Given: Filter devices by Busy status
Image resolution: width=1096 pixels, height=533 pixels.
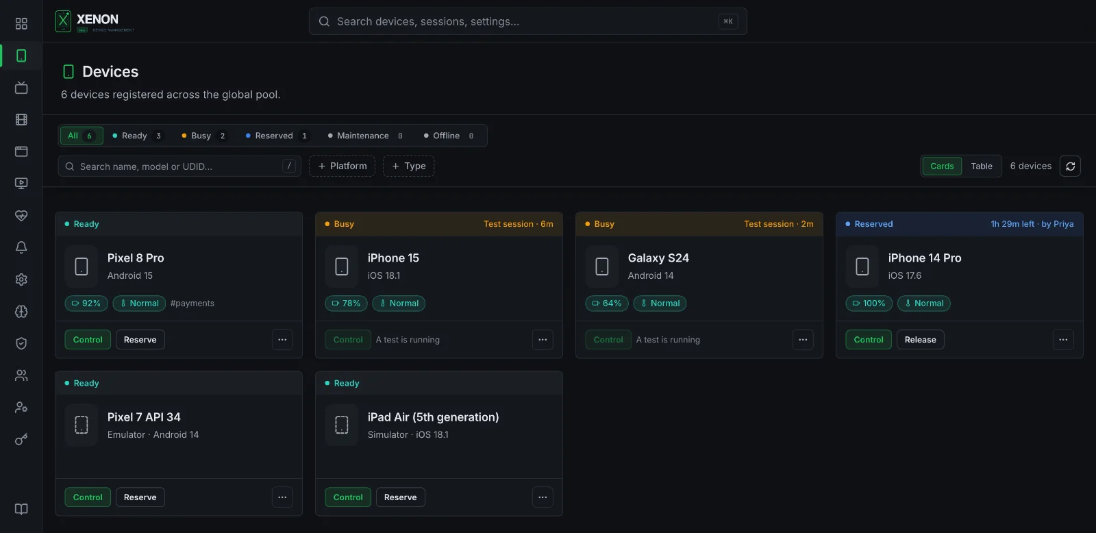Looking at the screenshot, I should (203, 136).
